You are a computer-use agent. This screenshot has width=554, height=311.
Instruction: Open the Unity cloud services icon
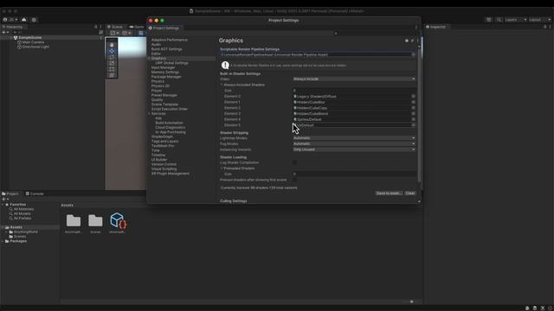pyautogui.click(x=24, y=20)
